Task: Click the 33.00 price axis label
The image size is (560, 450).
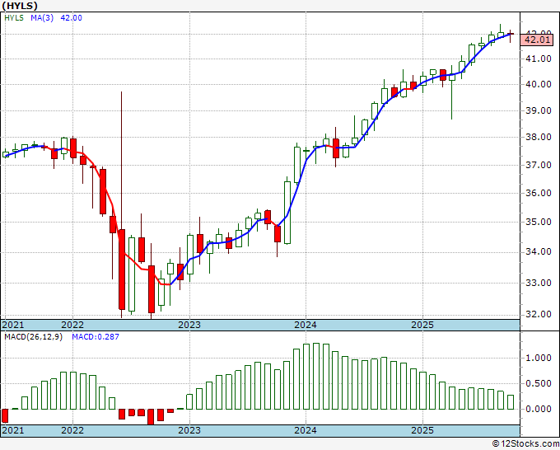Action: (x=539, y=283)
